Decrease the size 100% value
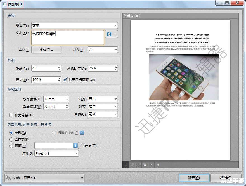This screenshot has height=186, width=246. click(x=59, y=81)
